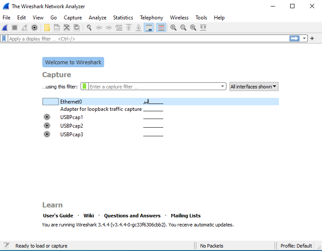Open the Go menu
This screenshot has height=251, width=322.
[54, 18]
